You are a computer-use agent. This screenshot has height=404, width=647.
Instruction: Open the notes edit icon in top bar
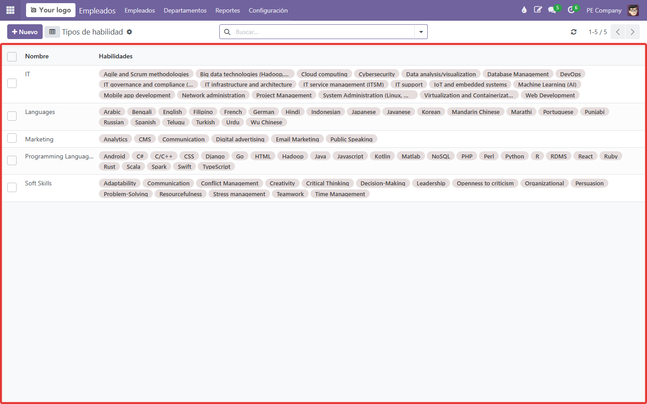tap(538, 10)
